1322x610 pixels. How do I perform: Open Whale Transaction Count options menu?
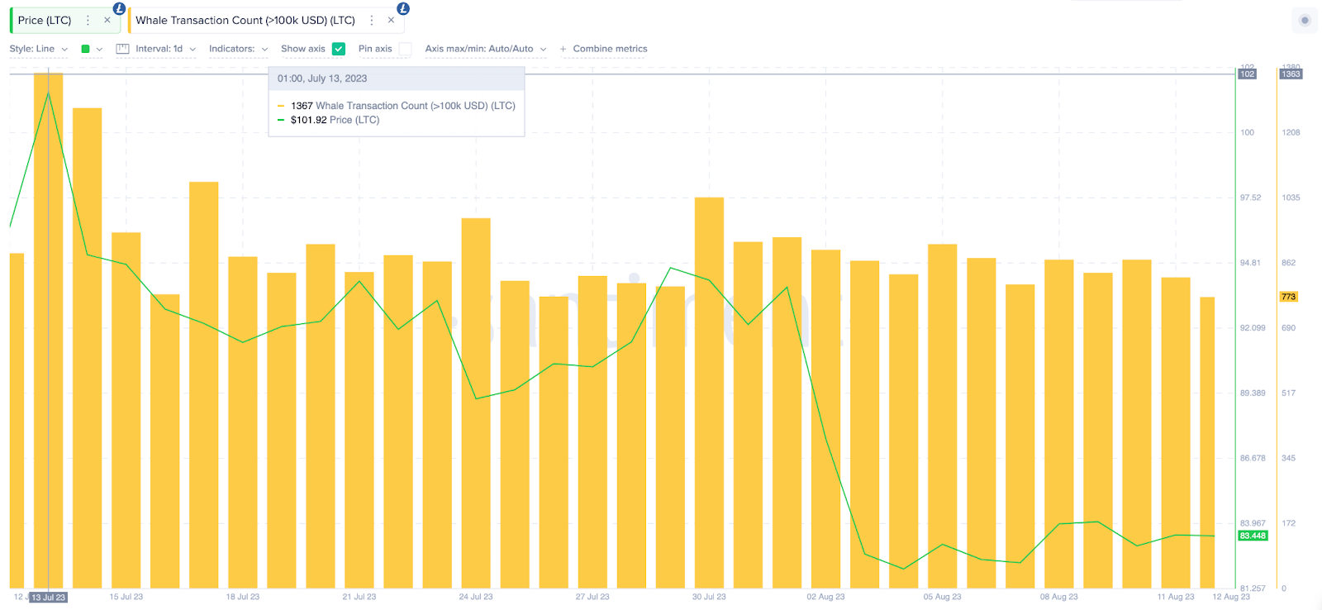click(x=372, y=20)
